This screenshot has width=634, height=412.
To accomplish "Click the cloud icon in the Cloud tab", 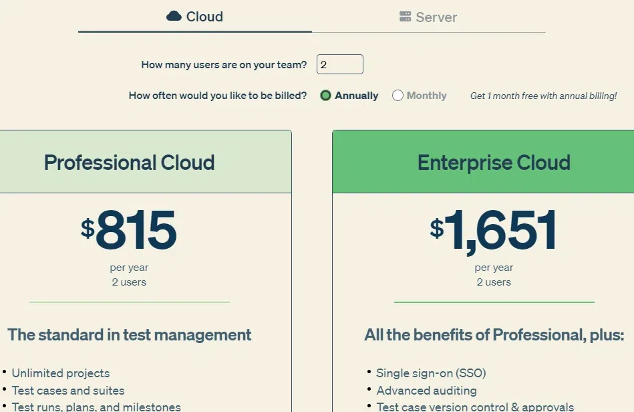I will [174, 16].
